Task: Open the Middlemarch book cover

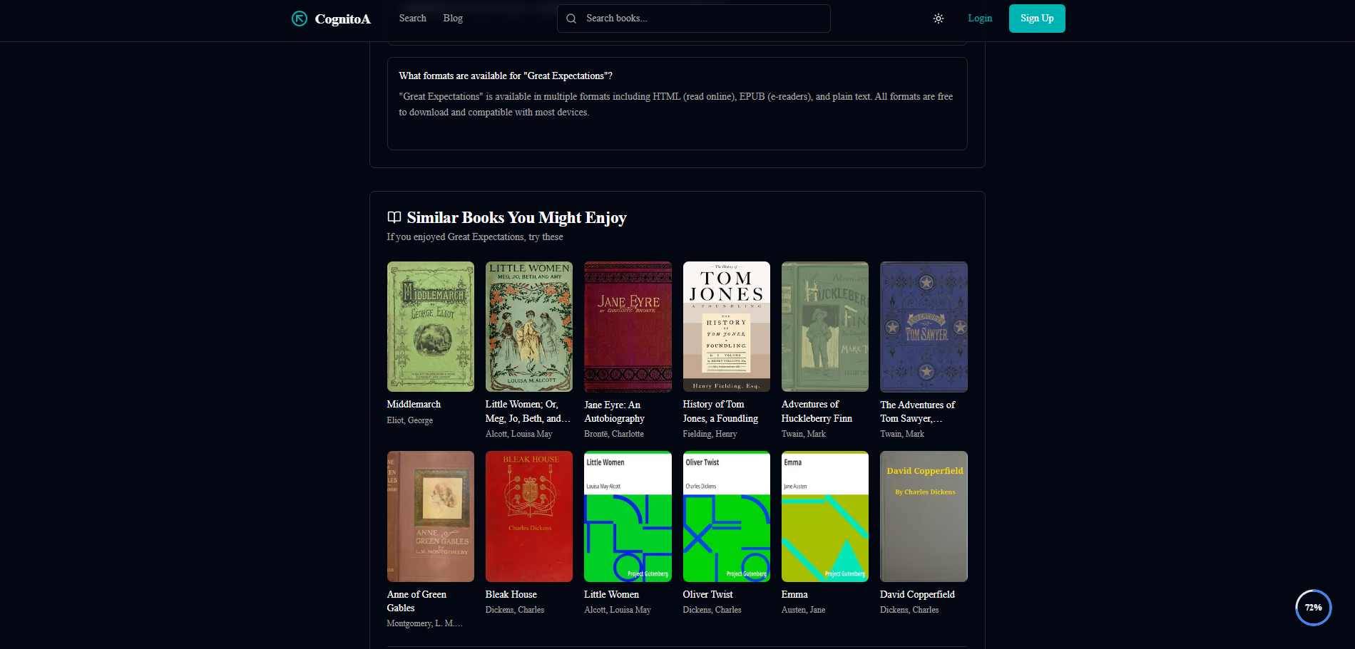Action: (431, 326)
